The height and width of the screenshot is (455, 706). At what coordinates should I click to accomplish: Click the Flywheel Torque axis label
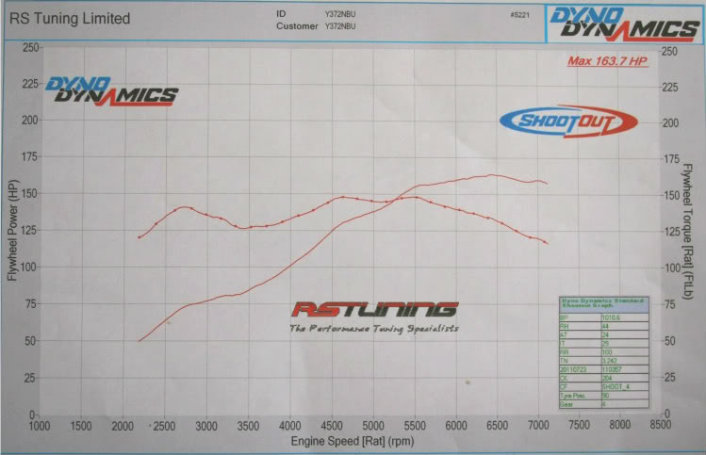[689, 233]
